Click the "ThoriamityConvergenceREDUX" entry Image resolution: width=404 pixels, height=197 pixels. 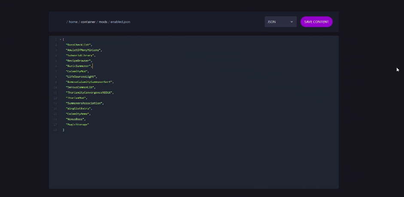(90, 92)
